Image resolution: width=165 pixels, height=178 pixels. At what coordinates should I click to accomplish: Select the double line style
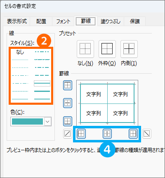(42, 99)
